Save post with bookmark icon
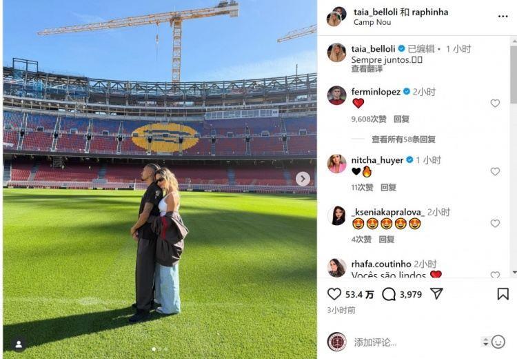517x359 pixels. (x=503, y=294)
